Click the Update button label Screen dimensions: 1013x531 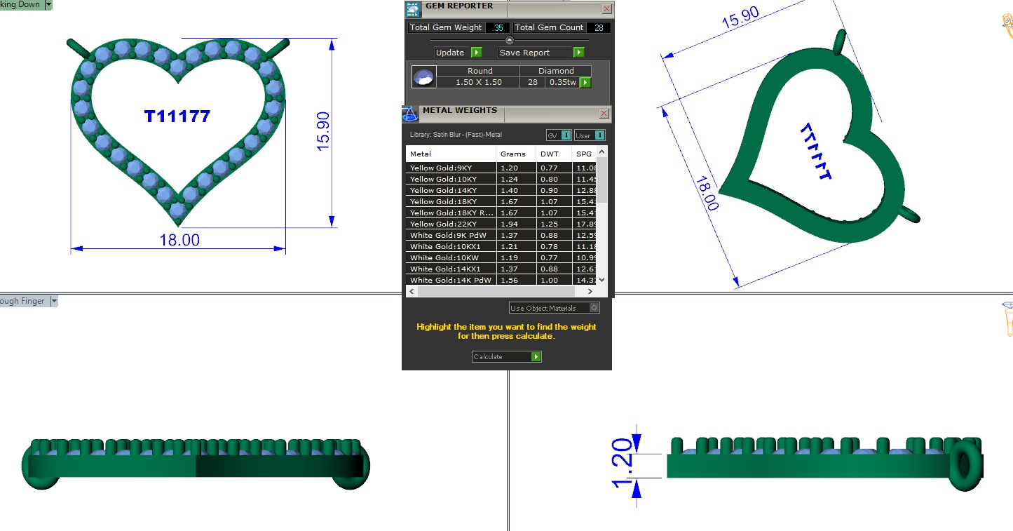[x=450, y=53]
